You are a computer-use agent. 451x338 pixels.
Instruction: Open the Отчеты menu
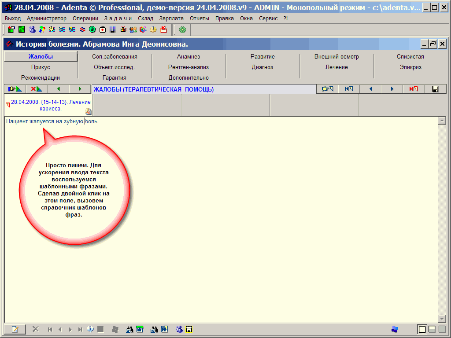[x=200, y=18]
